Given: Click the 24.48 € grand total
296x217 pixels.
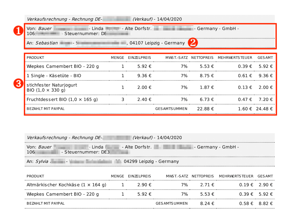Looking at the screenshot, I should click(x=264, y=109).
